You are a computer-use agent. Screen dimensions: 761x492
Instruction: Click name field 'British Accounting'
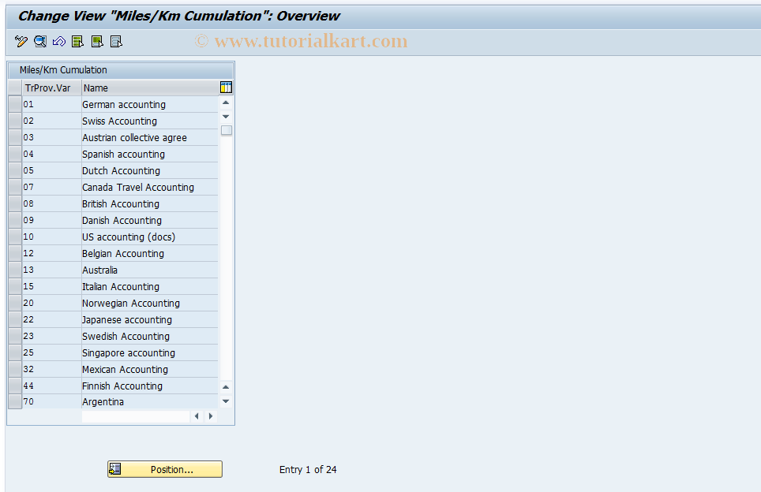click(149, 203)
